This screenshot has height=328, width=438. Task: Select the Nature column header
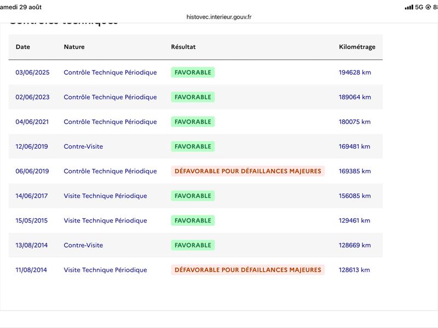pos(74,47)
